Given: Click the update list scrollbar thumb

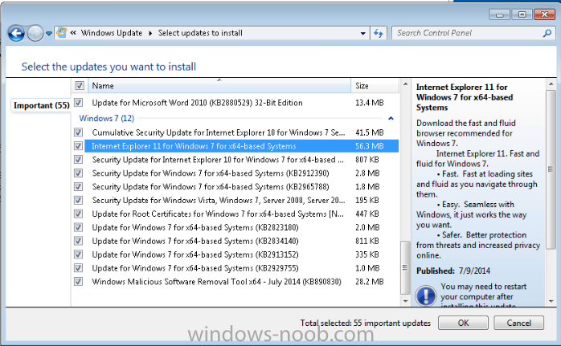Looking at the screenshot, I should [x=405, y=267].
